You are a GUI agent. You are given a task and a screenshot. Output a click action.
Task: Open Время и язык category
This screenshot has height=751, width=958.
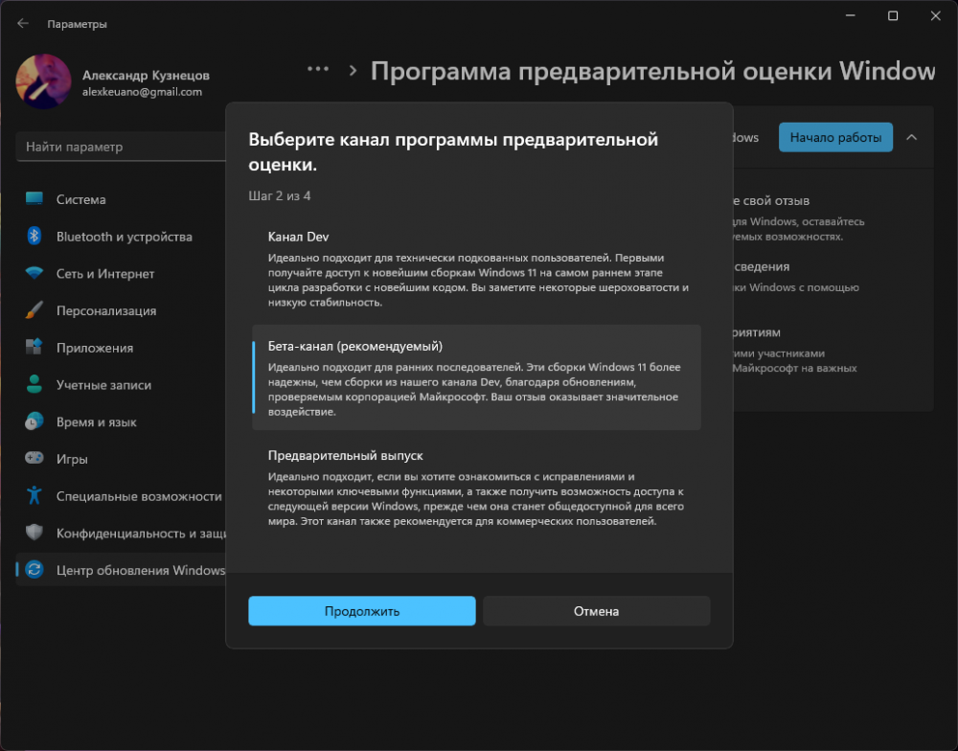click(x=121, y=421)
